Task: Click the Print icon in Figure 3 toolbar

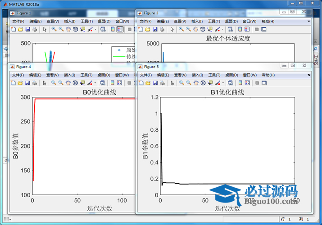Action: pos(162,29)
